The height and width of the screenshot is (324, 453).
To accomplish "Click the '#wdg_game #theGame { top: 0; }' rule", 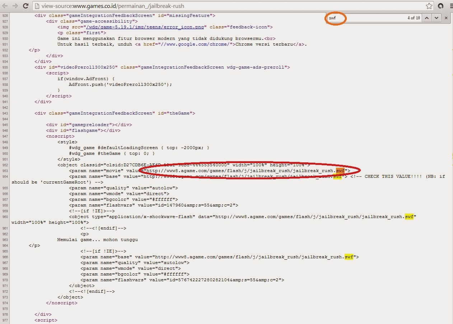I will pos(112,153).
